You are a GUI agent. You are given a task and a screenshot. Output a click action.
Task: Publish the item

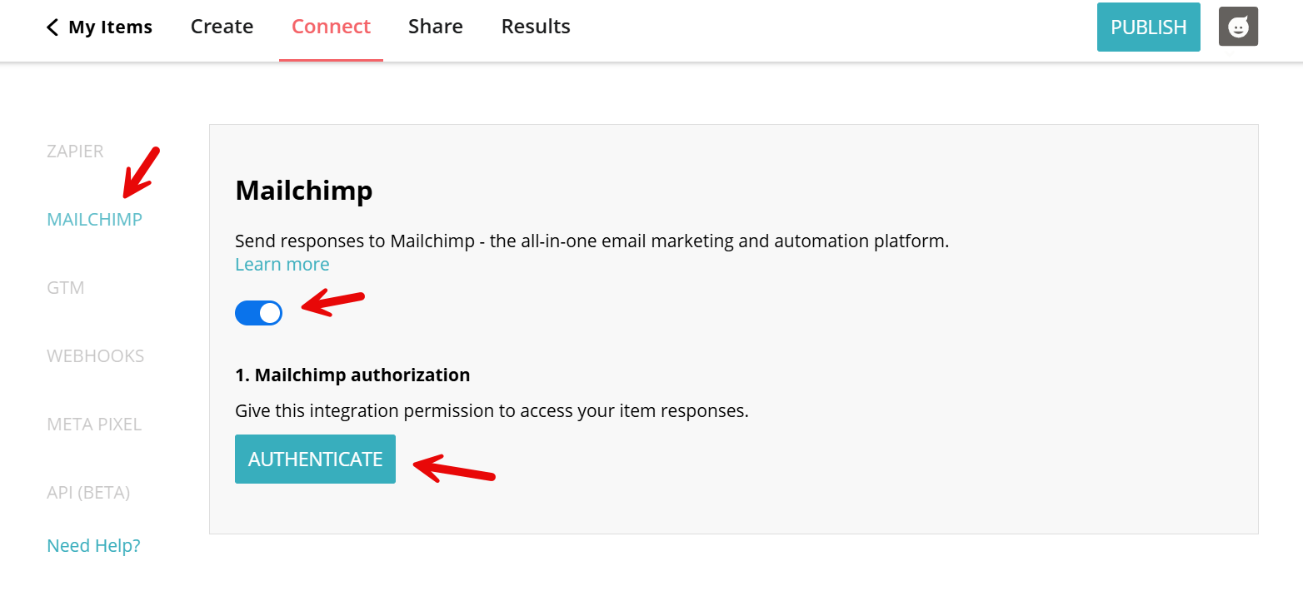1148,27
